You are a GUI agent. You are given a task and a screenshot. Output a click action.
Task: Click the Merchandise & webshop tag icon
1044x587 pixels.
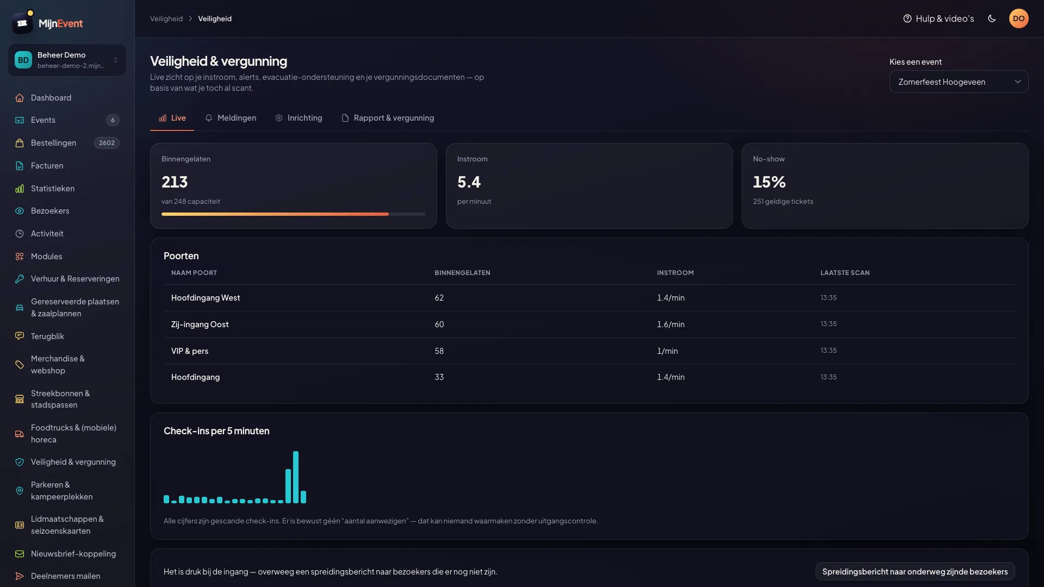(20, 365)
